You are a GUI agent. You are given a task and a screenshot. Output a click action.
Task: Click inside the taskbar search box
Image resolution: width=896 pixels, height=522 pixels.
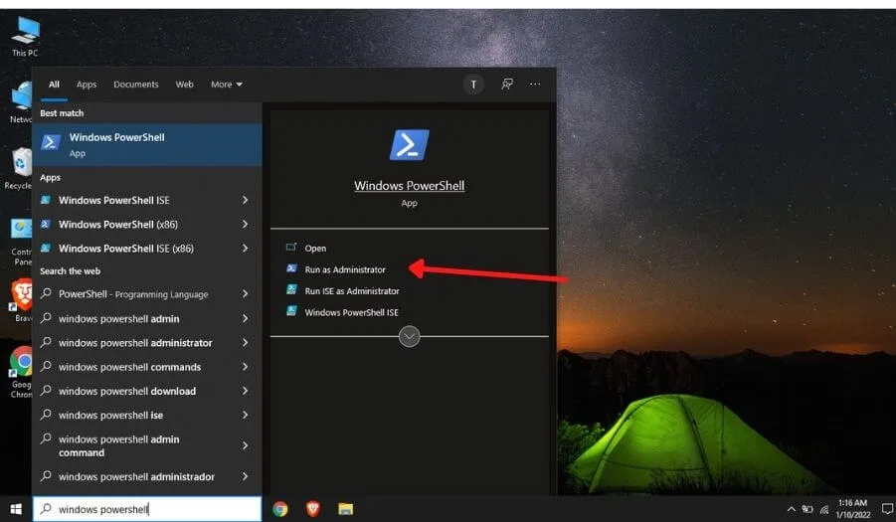pos(147,509)
